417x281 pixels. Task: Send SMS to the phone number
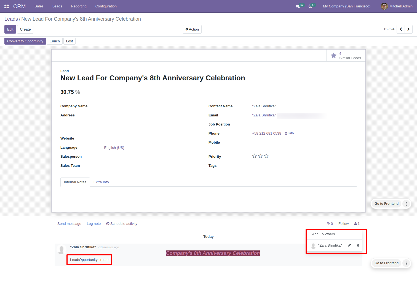point(289,133)
